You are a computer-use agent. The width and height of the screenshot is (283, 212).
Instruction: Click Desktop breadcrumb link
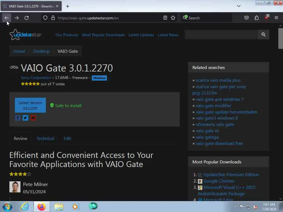pos(41,51)
